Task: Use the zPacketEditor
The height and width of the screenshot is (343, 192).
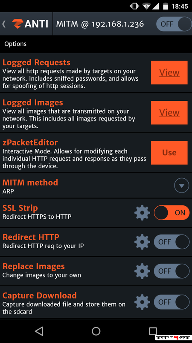Action: (169, 153)
